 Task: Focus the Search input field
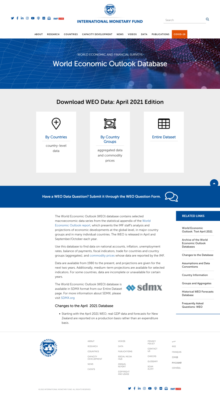[184, 20]
